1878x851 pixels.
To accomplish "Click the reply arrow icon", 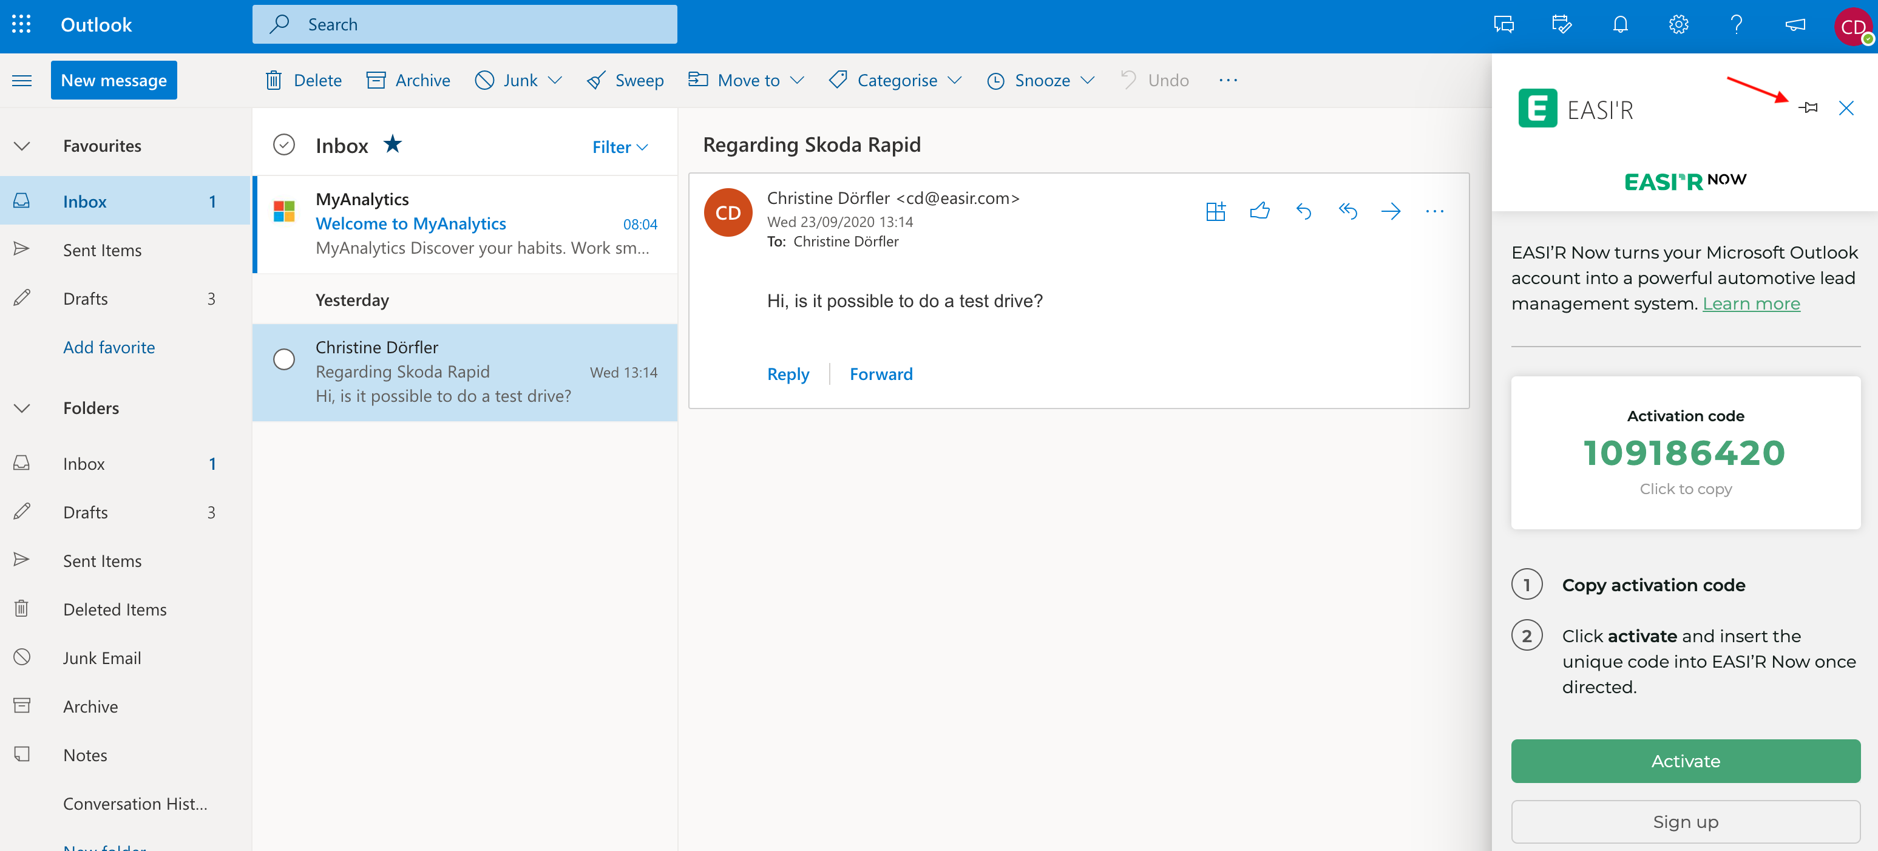I will click(1304, 211).
